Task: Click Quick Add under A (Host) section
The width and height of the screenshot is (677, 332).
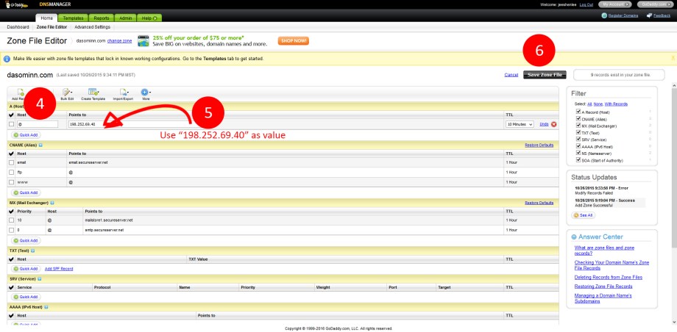Action: click(x=26, y=135)
